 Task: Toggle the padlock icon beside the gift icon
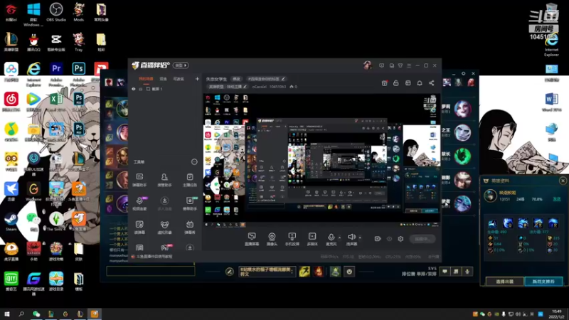pyautogui.click(x=396, y=83)
